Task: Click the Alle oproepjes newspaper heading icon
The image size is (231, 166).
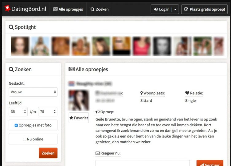Action: (72, 69)
